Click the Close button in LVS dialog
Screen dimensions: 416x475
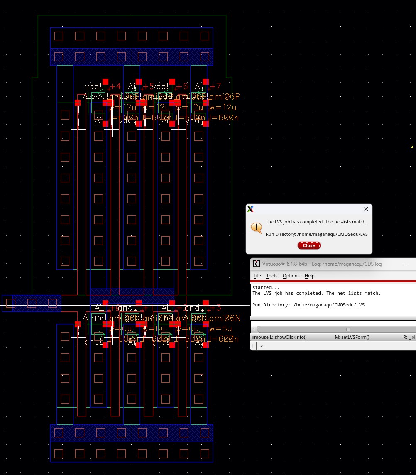[x=309, y=245]
